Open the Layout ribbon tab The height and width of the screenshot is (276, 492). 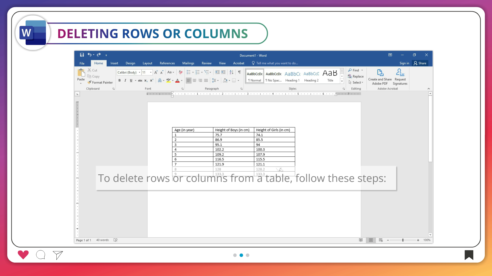pos(147,63)
